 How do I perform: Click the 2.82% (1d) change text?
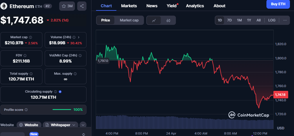[x=59, y=20]
